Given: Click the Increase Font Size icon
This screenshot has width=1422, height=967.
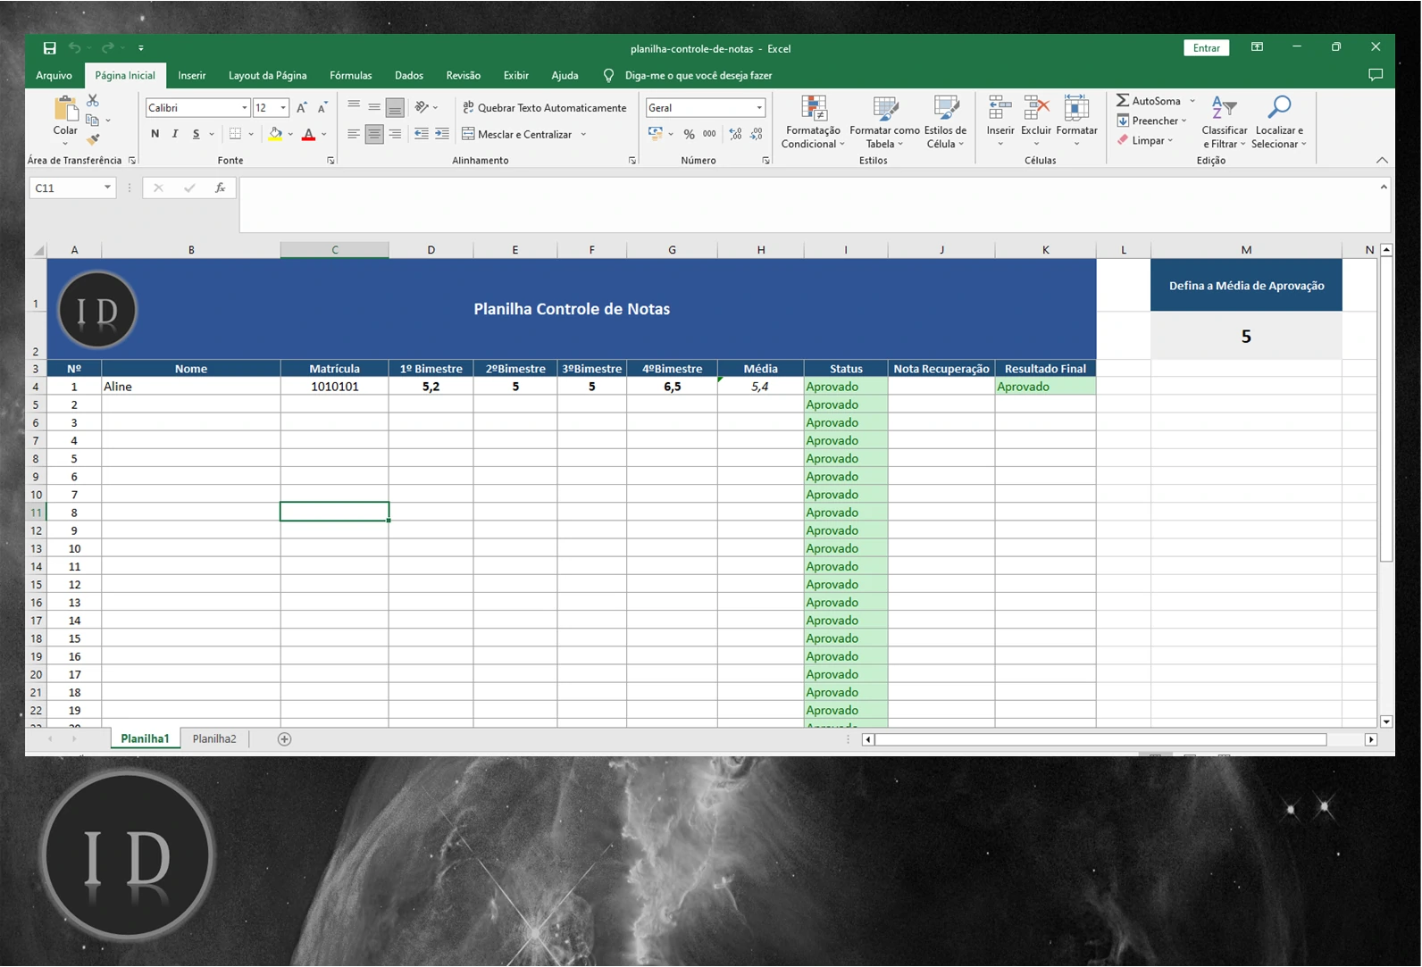Looking at the screenshot, I should pos(302,108).
